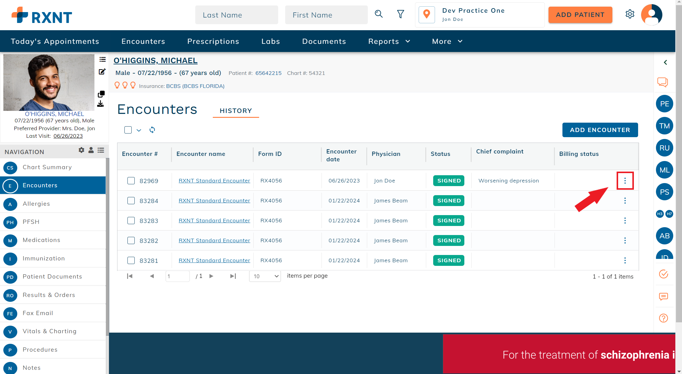The height and width of the screenshot is (374, 682).
Task: Click the PE shortcut circle
Action: 664,104
